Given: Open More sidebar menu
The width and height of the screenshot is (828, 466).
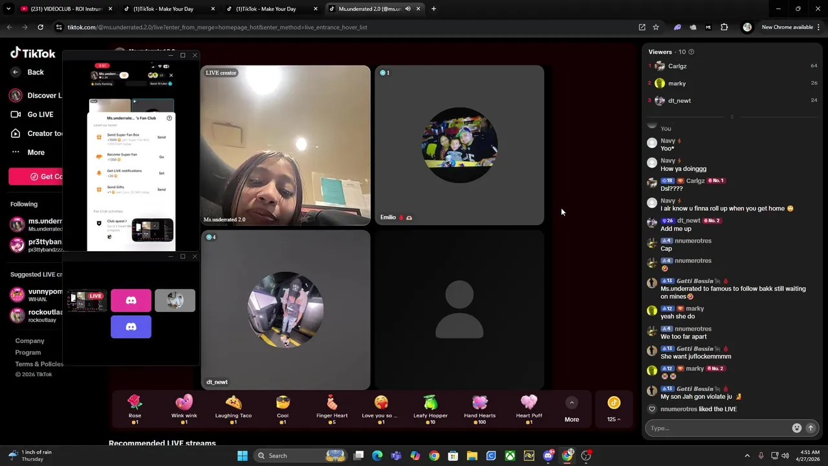Looking at the screenshot, I should pos(28,153).
